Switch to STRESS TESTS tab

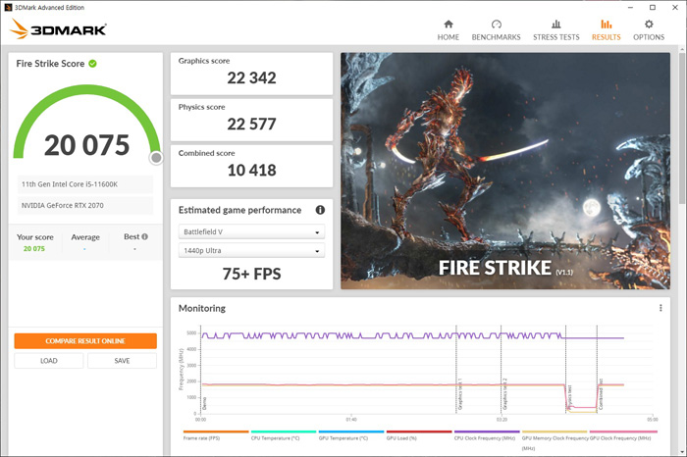tap(556, 30)
